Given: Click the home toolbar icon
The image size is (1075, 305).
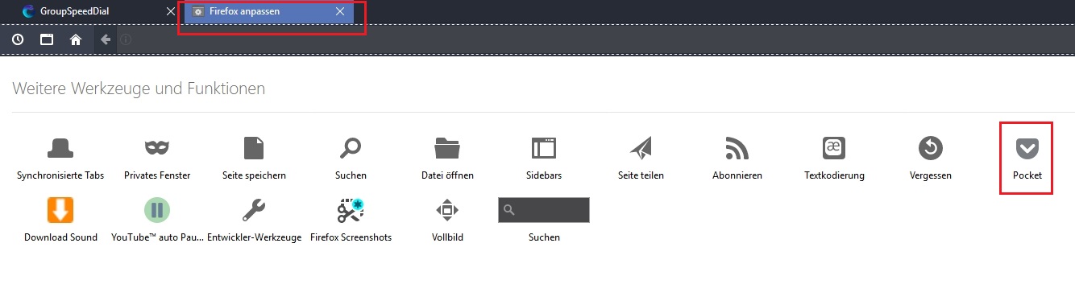Looking at the screenshot, I should 76,39.
